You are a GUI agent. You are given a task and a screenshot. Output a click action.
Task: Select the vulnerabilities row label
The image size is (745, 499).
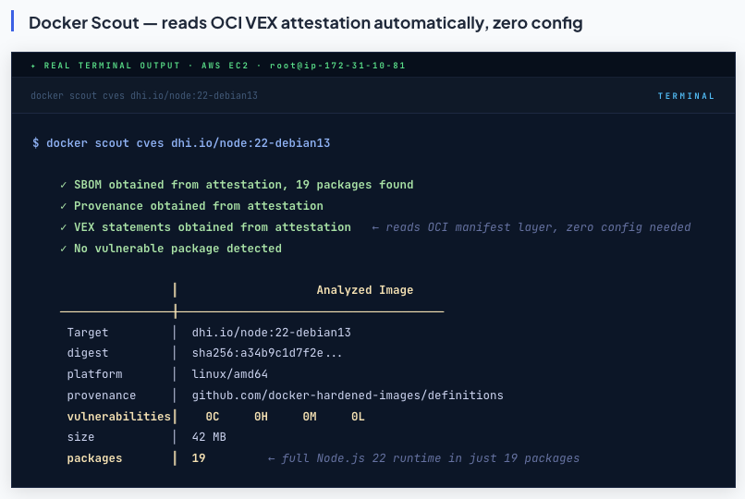(x=119, y=417)
